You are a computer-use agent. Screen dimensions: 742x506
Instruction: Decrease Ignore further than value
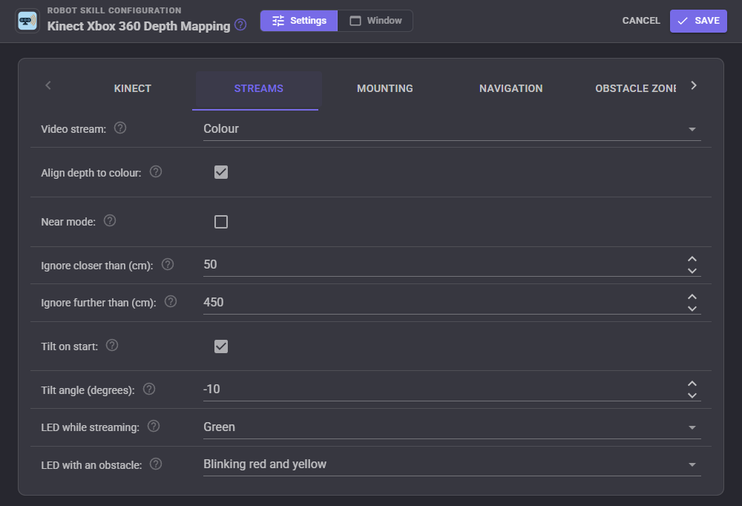[692, 309]
